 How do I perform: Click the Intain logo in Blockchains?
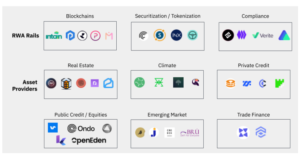(54, 36)
